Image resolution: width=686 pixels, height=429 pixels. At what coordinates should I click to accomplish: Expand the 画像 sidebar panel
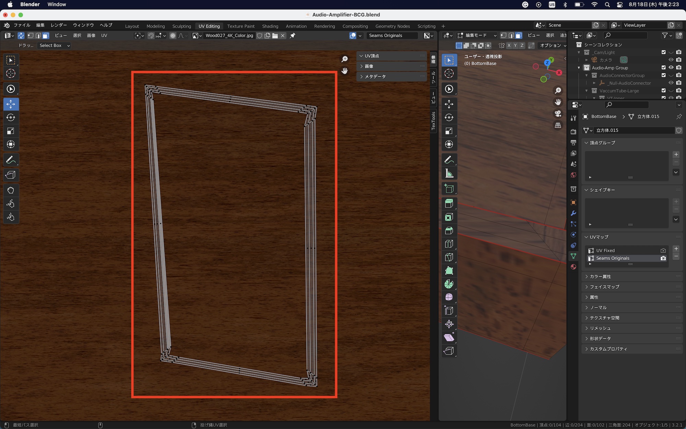[x=369, y=66]
